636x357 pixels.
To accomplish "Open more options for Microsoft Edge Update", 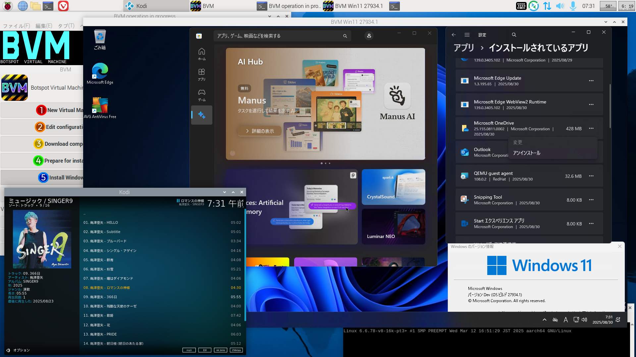I will pos(591,81).
